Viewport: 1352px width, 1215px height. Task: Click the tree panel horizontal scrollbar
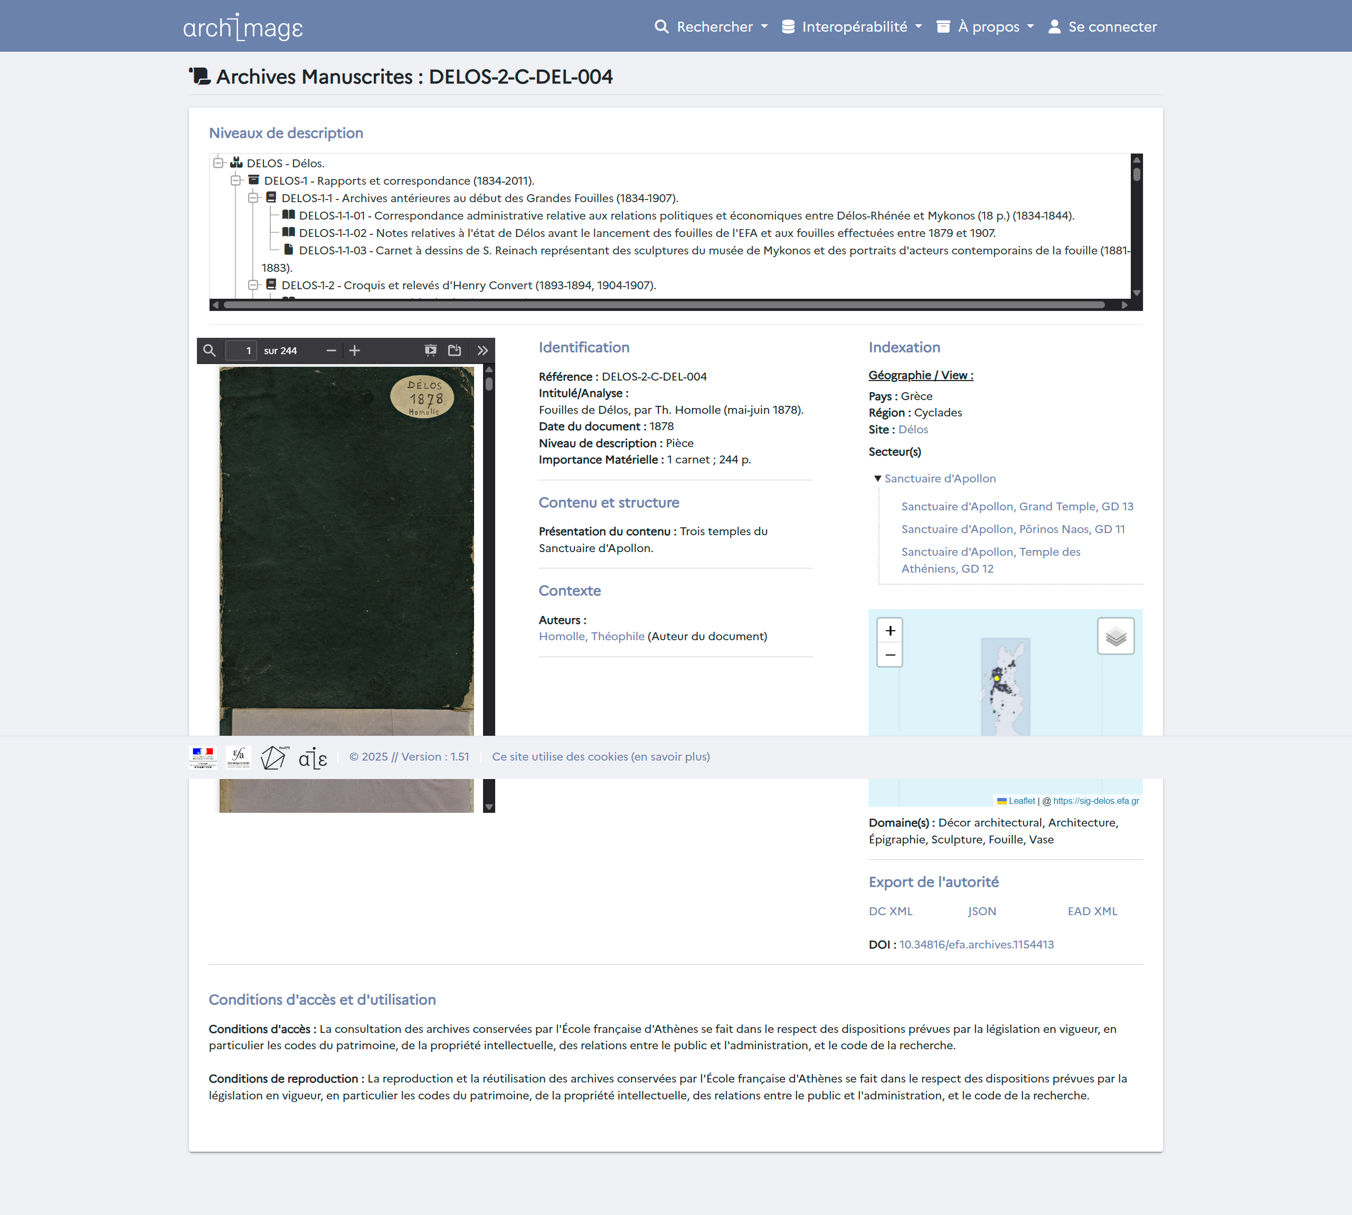[664, 305]
